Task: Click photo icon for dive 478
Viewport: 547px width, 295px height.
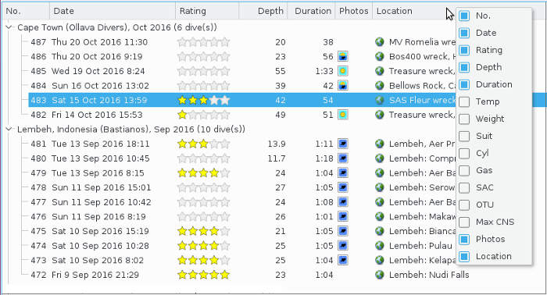Action: [342, 187]
